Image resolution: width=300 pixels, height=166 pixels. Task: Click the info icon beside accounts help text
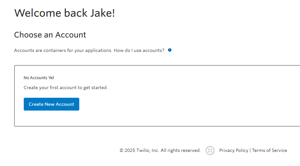(x=170, y=50)
